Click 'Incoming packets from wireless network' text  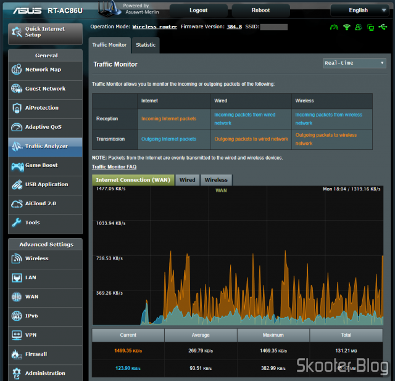[x=329, y=119]
